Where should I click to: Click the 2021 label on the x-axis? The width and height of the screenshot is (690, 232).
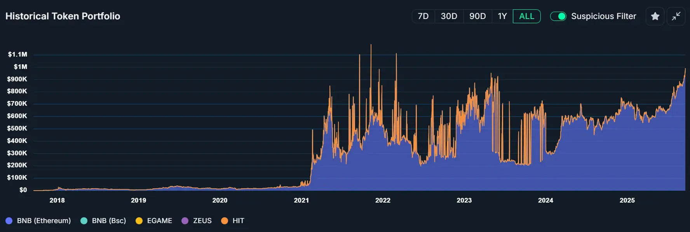(x=301, y=200)
